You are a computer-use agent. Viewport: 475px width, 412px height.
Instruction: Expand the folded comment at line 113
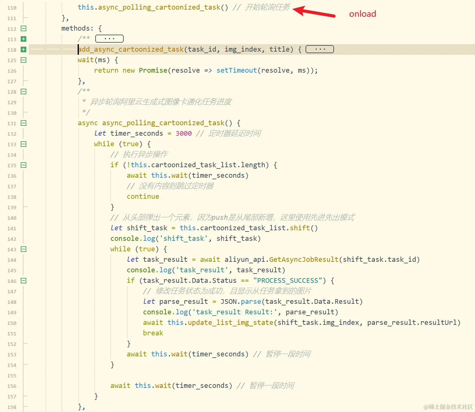click(24, 39)
